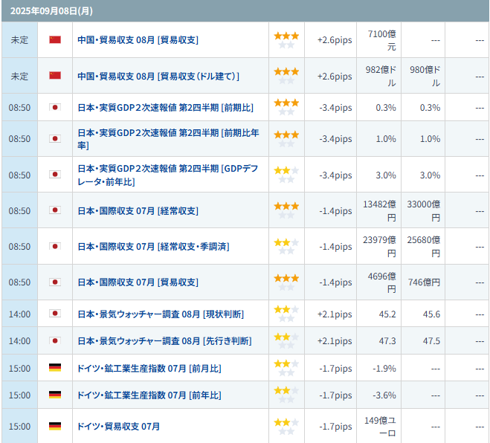Select the 47.3 previous value
This screenshot has height=443, width=490.
coord(387,341)
